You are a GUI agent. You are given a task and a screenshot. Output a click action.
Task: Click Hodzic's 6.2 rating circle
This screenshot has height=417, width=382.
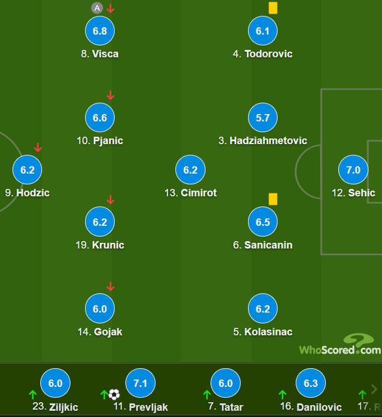(x=28, y=170)
